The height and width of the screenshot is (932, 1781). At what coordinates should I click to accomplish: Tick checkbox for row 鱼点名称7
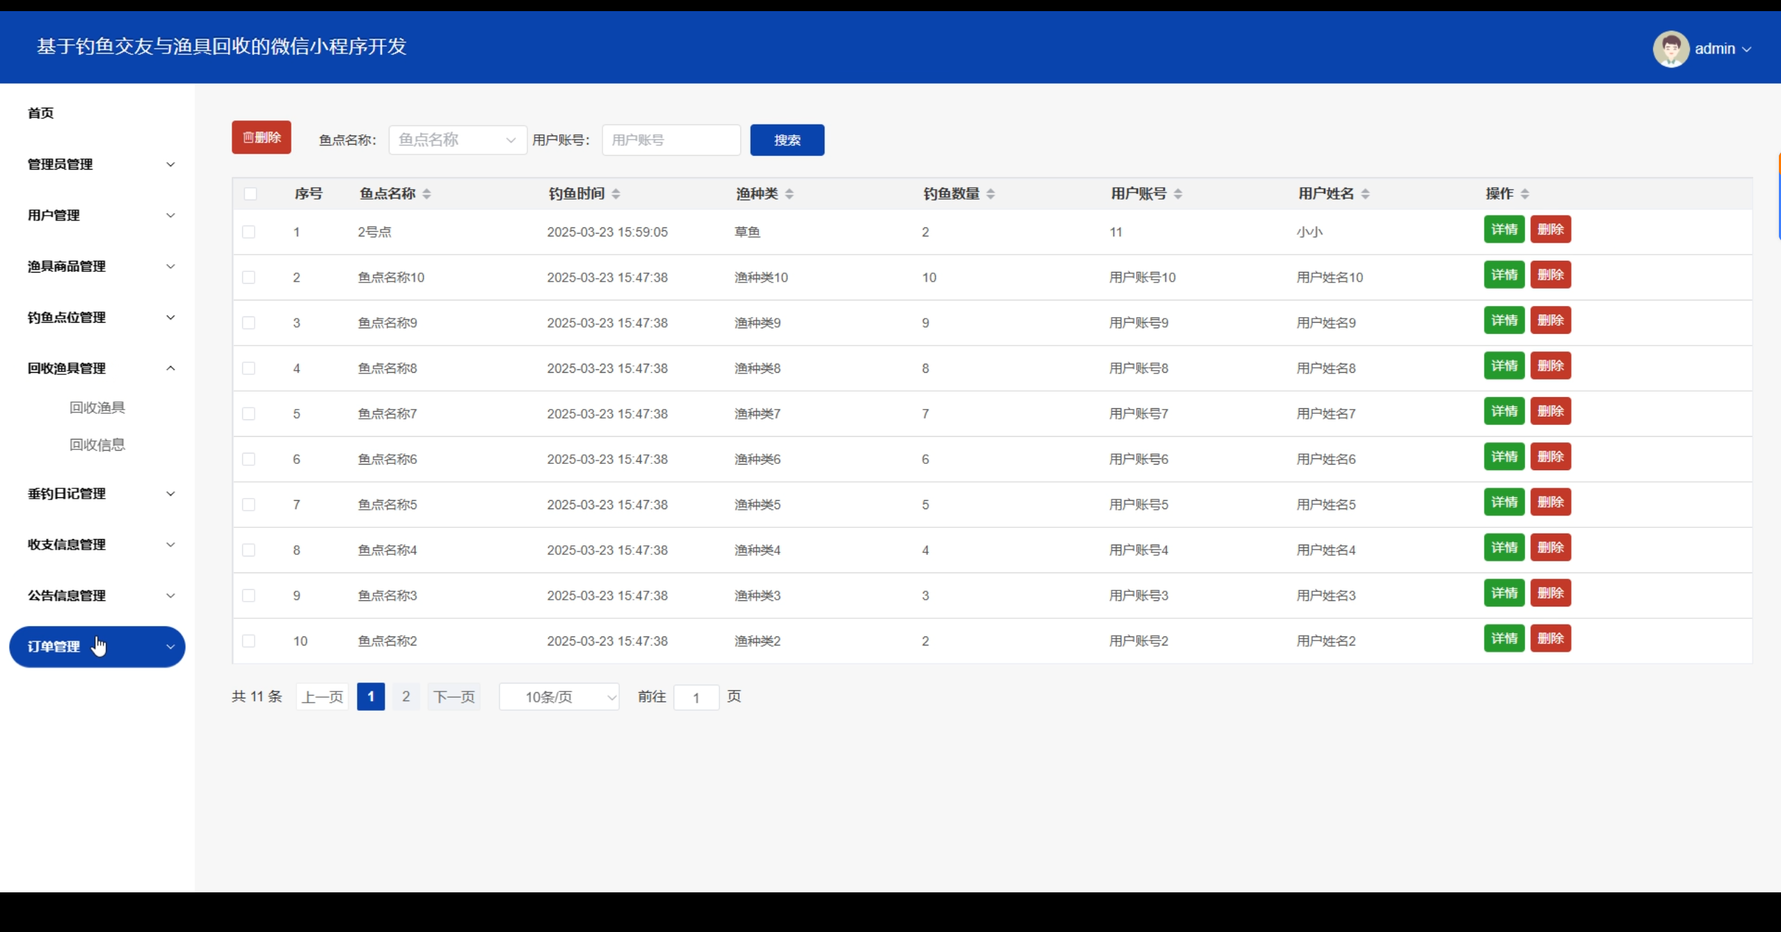248,414
